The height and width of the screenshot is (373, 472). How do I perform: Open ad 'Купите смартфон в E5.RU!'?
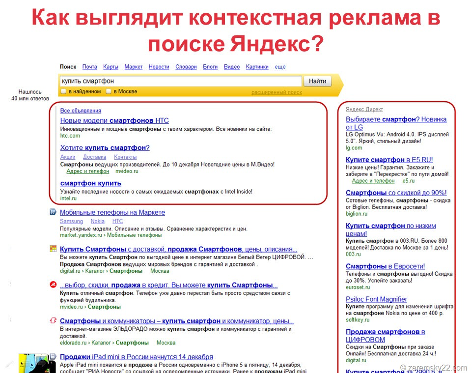pyautogui.click(x=389, y=160)
